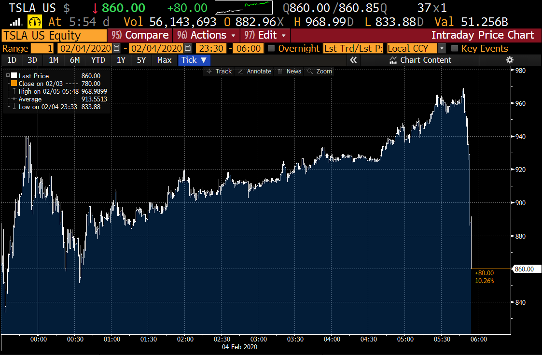The image size is (542, 355).
Task: Click the end date 02/04/2020 field
Action: [x=156, y=48]
